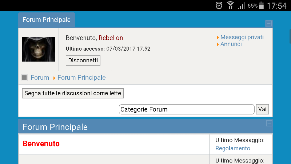
Task: Open the Messaggi privati link
Action: click(242, 37)
